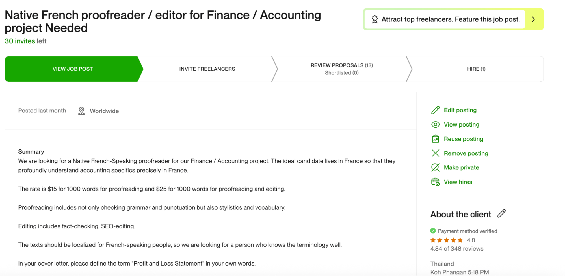Switch to the Invite Freelancers tab
This screenshot has height=276, width=565.
tap(207, 69)
